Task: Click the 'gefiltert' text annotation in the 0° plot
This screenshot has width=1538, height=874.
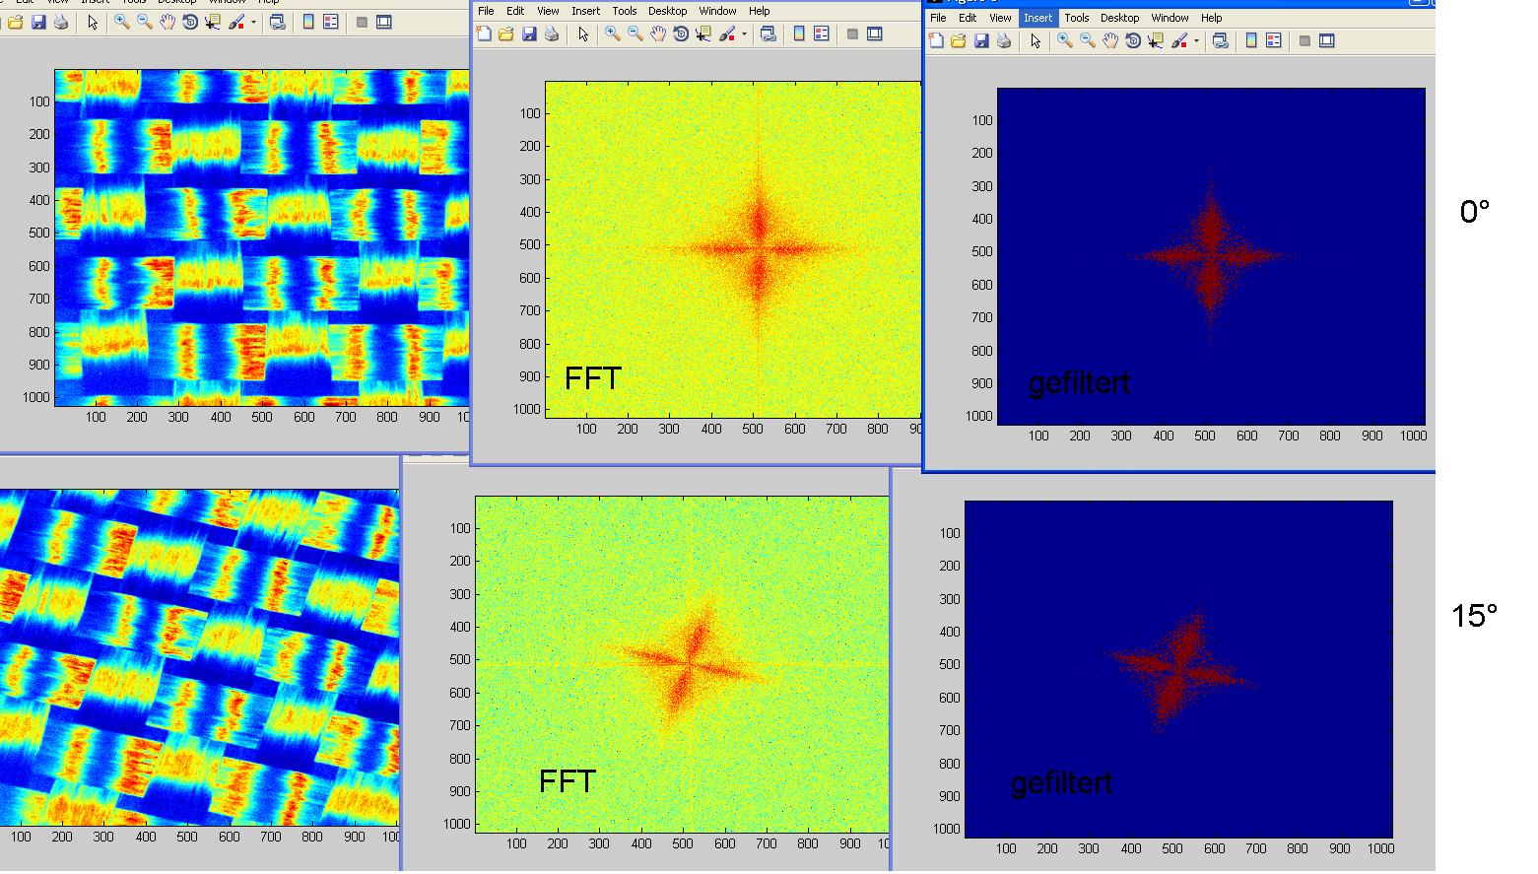Action: [x=1079, y=383]
